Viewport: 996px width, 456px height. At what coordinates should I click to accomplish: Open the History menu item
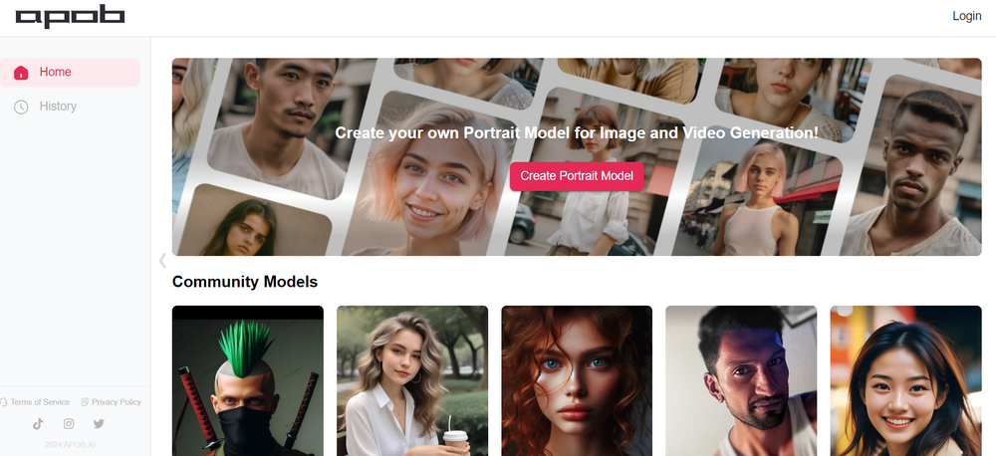[x=70, y=107]
